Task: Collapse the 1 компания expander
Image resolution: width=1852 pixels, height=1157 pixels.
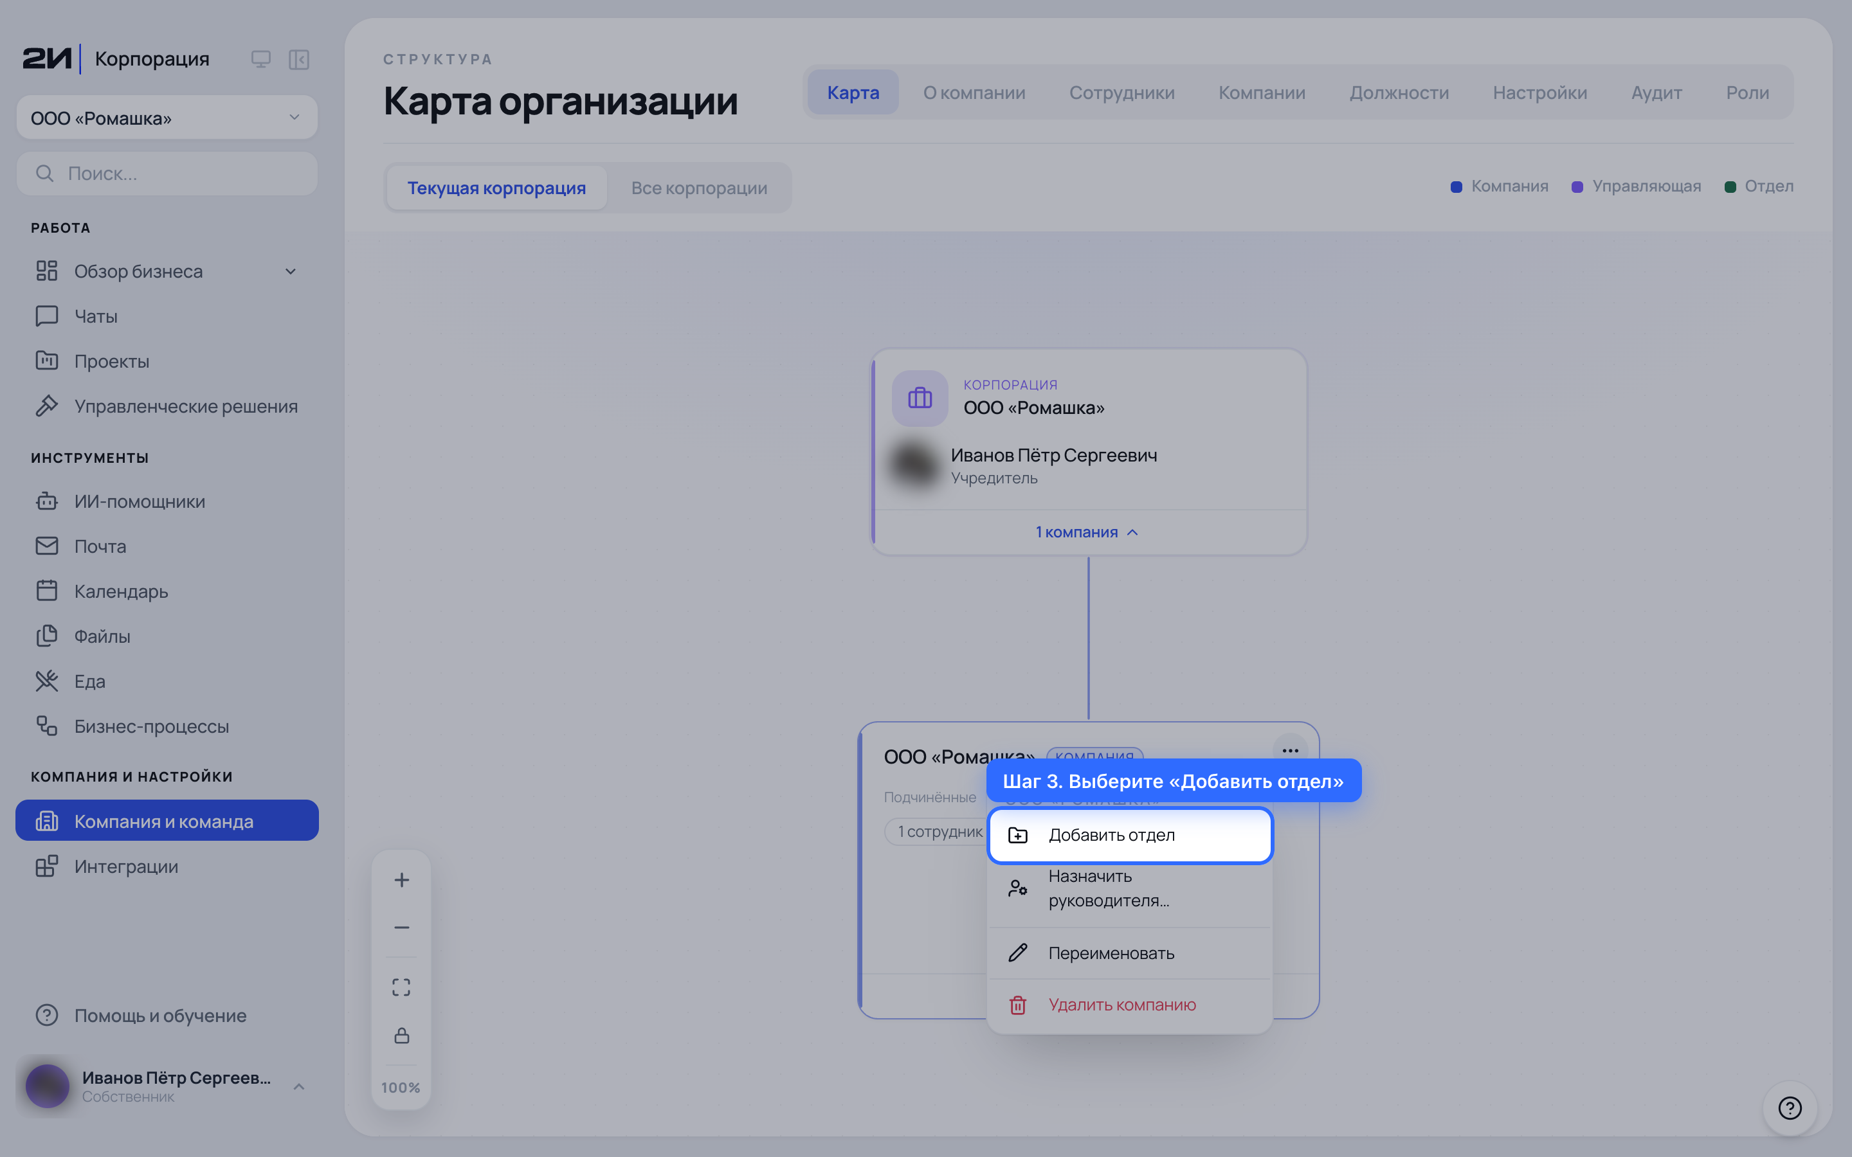Action: 1087,532
